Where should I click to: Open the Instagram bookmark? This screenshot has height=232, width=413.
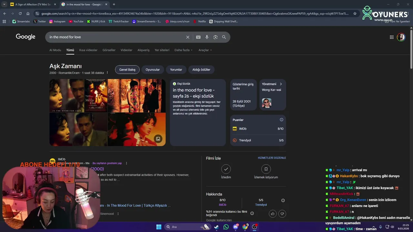tap(57, 21)
